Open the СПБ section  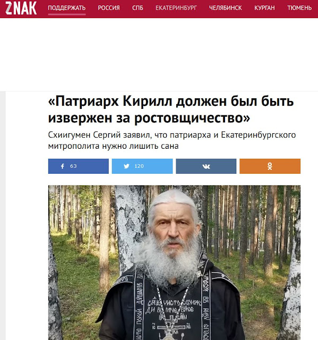click(x=137, y=8)
